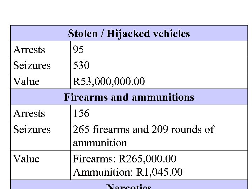
Task: Click the vehicle seizures value 530
Action: pos(81,65)
